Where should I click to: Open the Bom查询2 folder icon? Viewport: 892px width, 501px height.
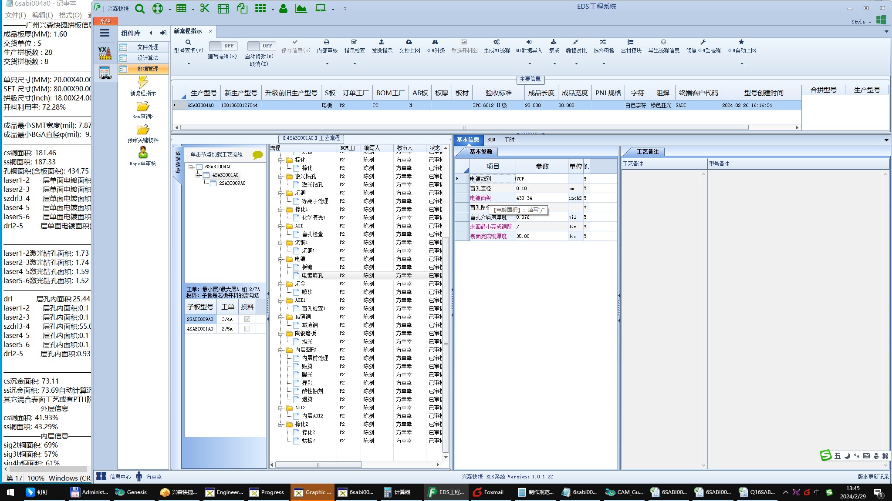click(x=143, y=107)
